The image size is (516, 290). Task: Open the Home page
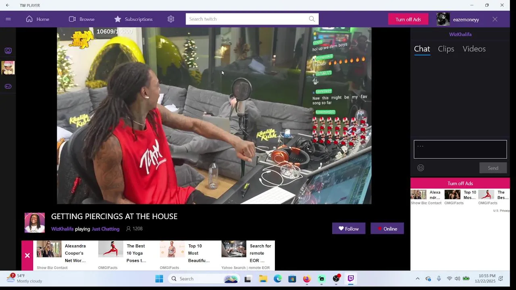coord(37,19)
